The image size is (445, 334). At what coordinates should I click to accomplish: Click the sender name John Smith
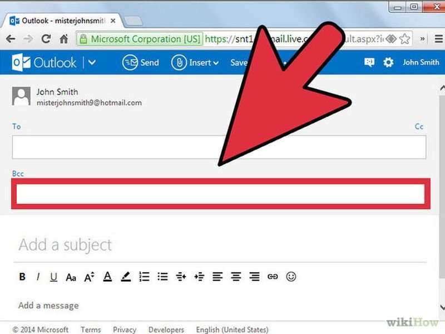(57, 92)
